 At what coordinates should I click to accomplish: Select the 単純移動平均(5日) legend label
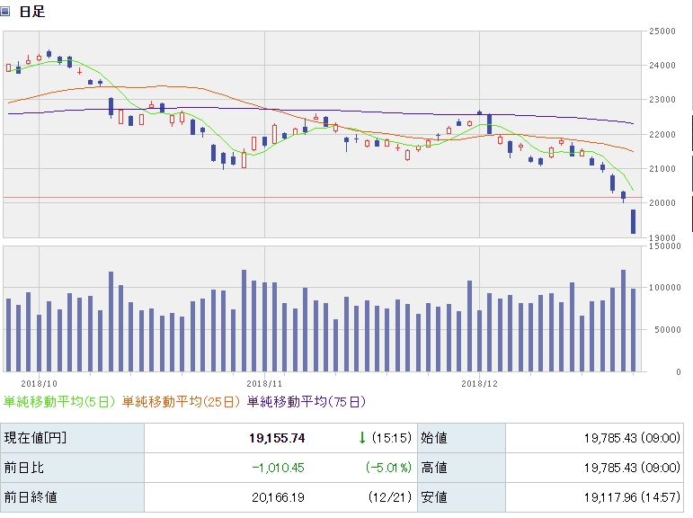[x=60, y=401]
